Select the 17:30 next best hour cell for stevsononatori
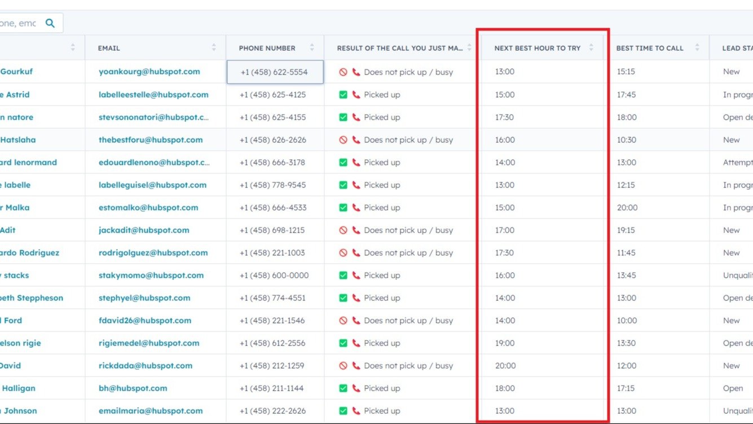 (505, 117)
